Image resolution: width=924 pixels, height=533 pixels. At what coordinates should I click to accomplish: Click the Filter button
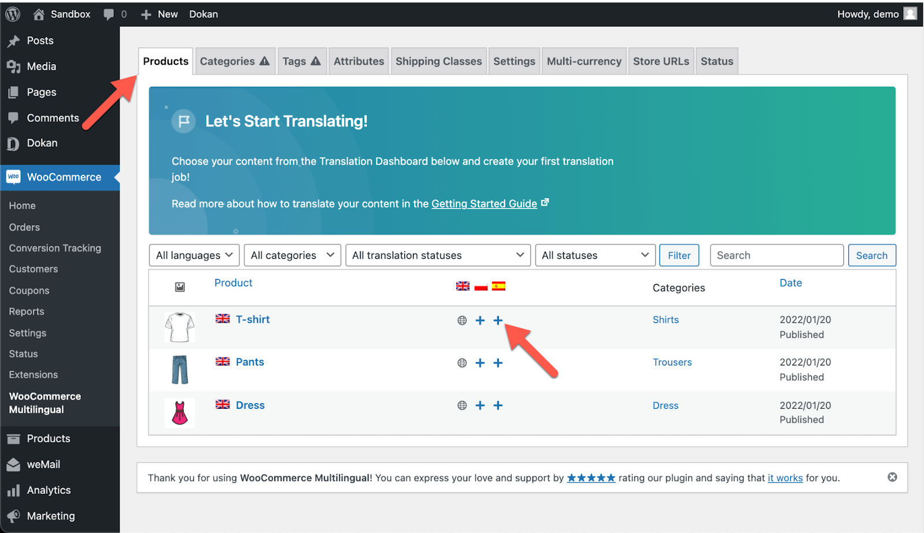tap(679, 255)
